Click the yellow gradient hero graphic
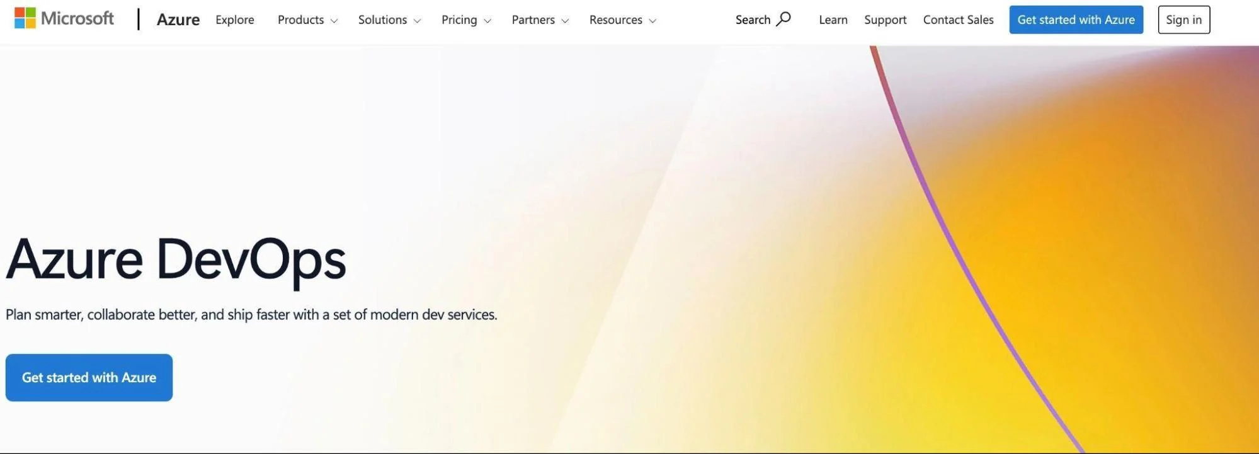1259x454 pixels. (1102, 252)
